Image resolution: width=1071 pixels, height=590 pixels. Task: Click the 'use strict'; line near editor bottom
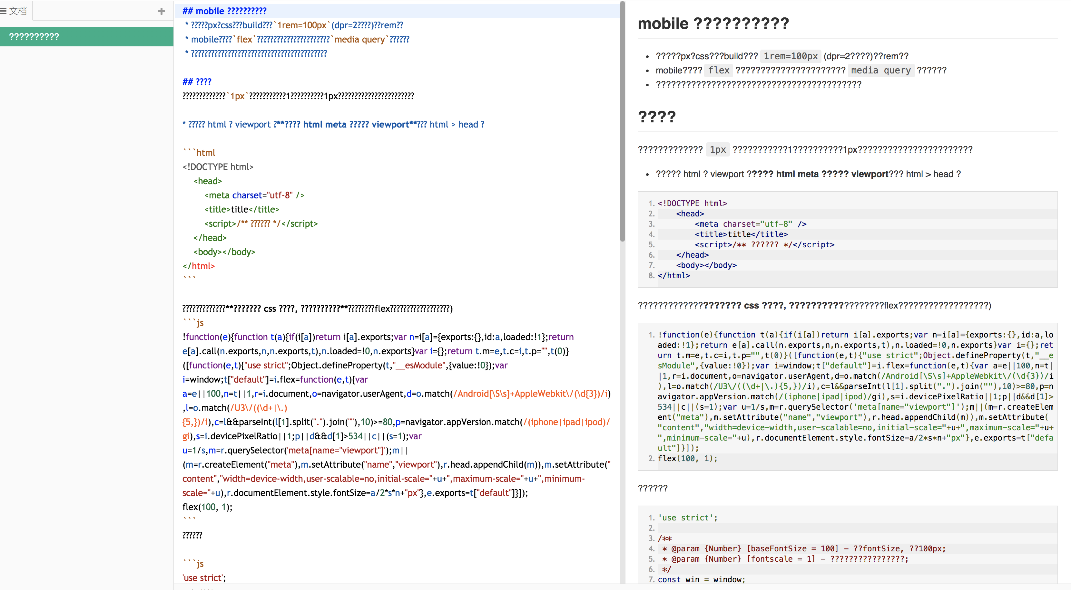click(204, 577)
